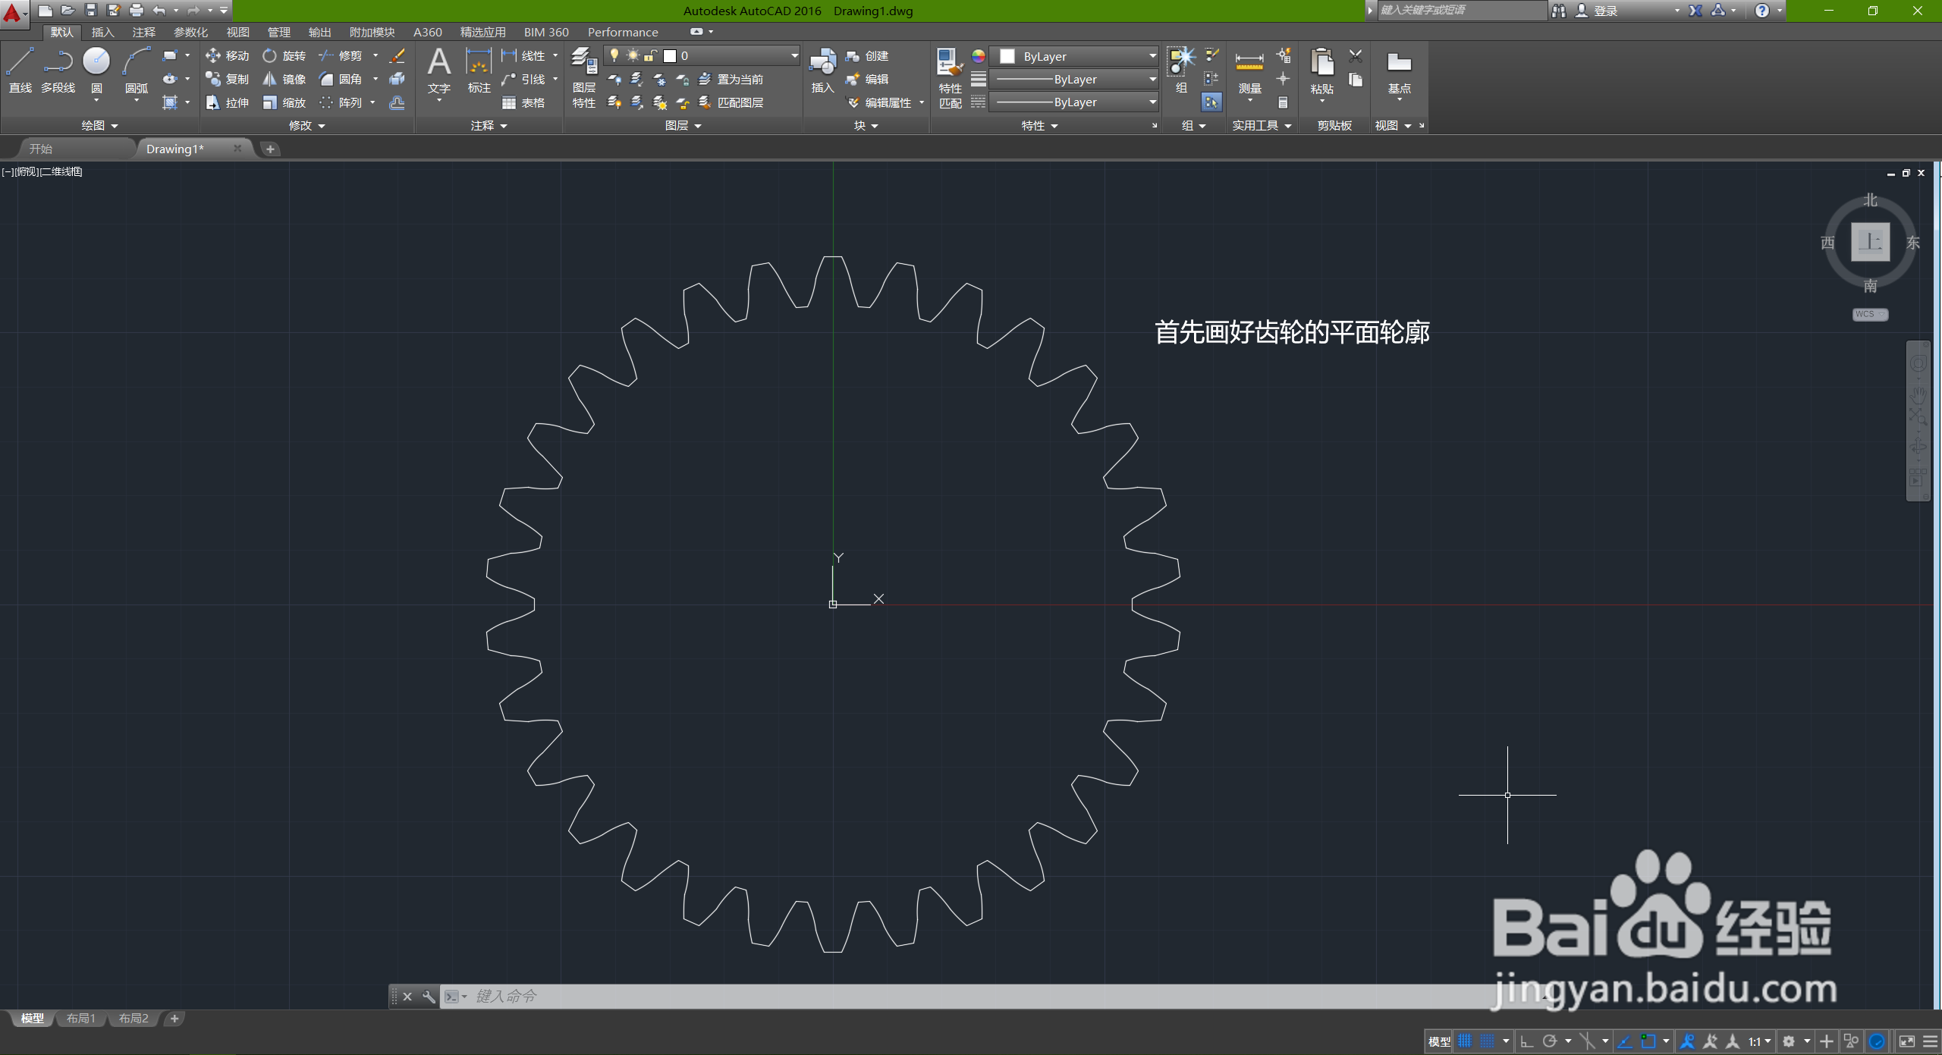
Task: Choose the 移动 (Move) tool
Action: [227, 56]
